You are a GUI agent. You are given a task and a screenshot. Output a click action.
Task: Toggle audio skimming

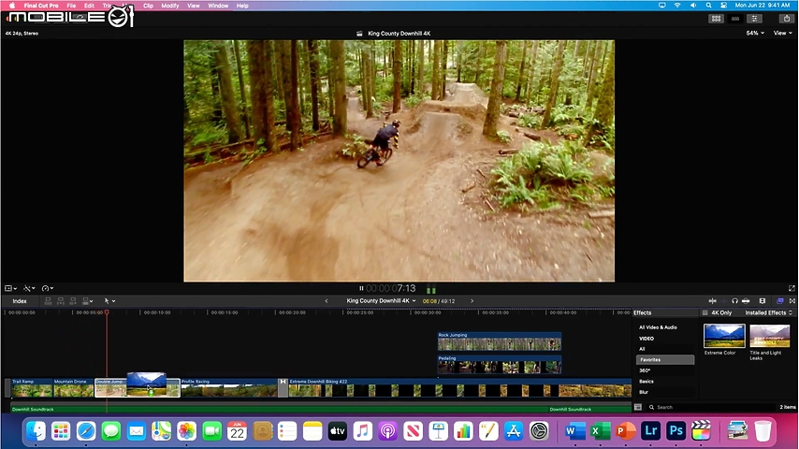tap(723, 301)
